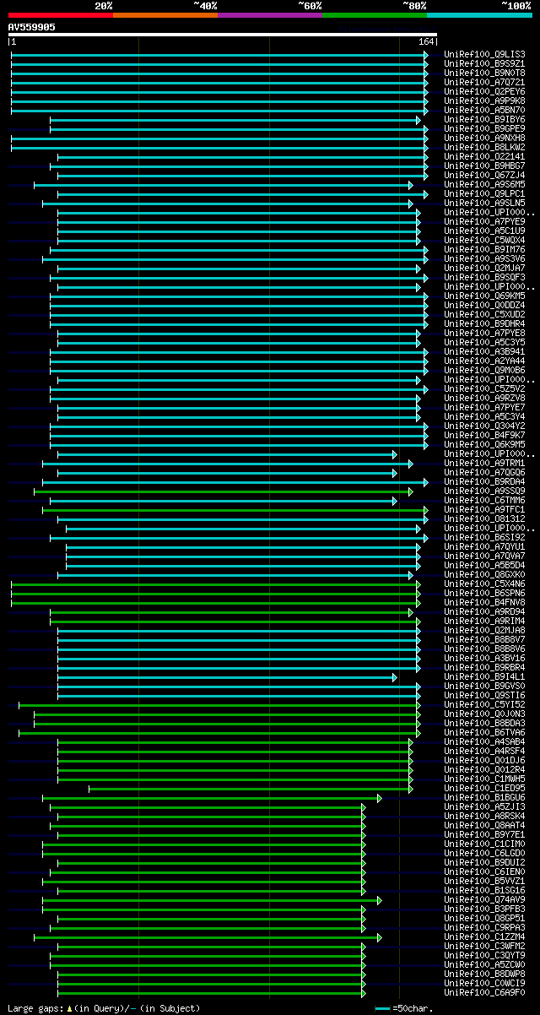This screenshot has width=540, height=1015.
Task: Open hit UniRef100_B9N0T8
Action: click(x=485, y=73)
